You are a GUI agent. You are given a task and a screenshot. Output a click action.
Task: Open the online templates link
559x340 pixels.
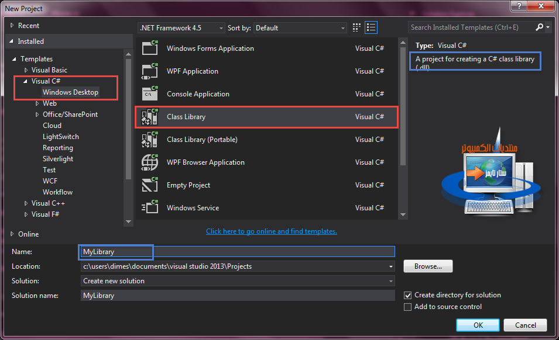pos(271,231)
